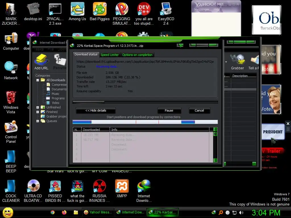Launch EasyBCD 2.4 desktop shortcut
Viewport: 291px width, 218px height.
pyautogui.click(x=166, y=13)
